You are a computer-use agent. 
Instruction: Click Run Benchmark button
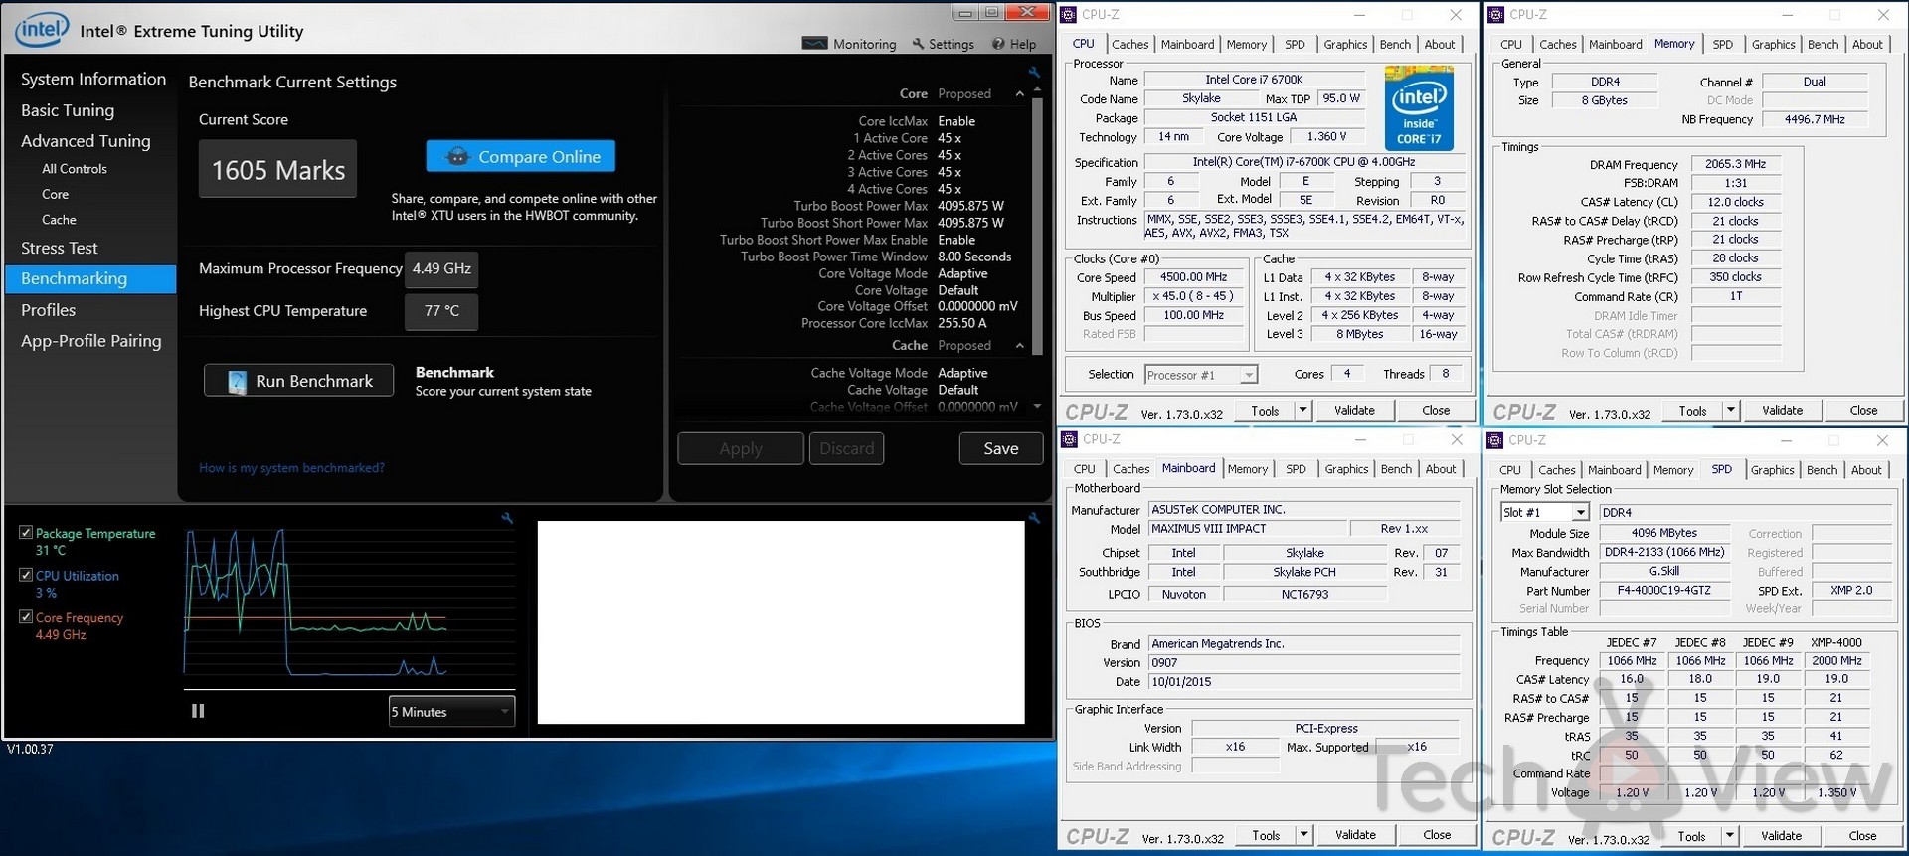[298, 381]
